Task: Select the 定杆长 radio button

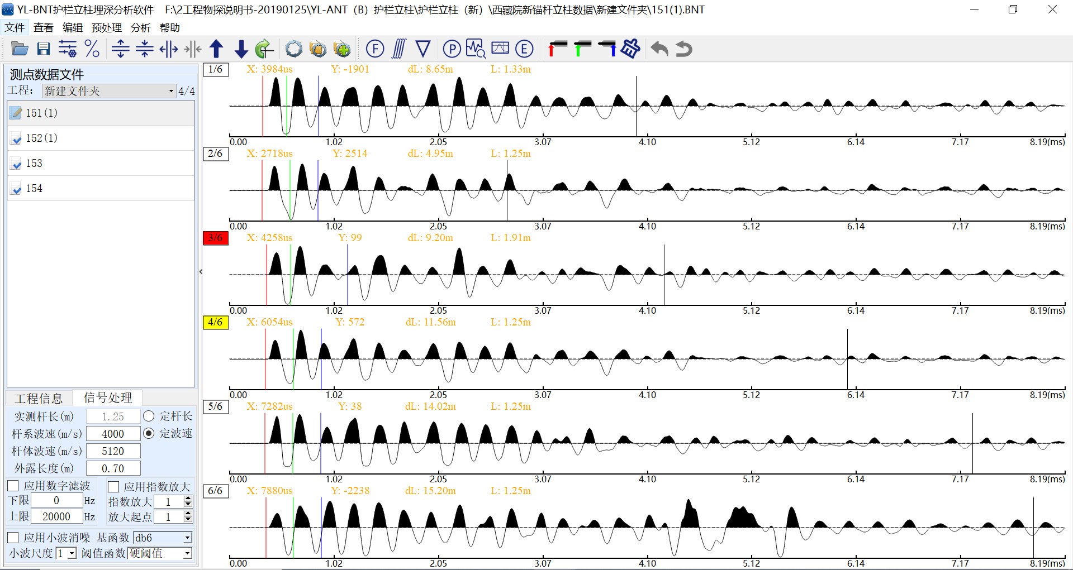Action: tap(149, 416)
